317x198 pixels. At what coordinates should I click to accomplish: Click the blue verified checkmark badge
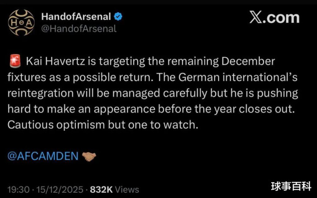[118, 17]
